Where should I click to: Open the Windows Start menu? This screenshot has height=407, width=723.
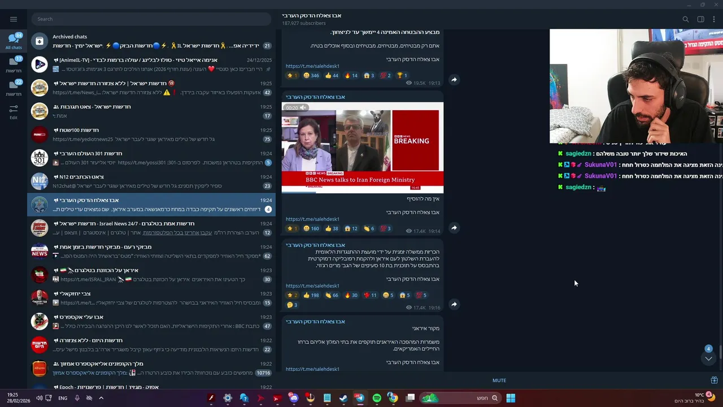point(511,398)
